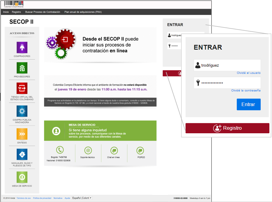Click the red gear login icon in banner

pos(65,39)
